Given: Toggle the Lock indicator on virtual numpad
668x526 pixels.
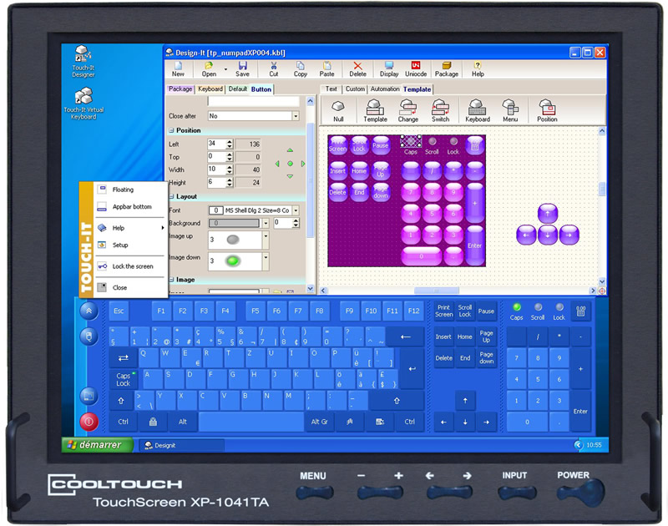Looking at the screenshot, I should tap(559, 311).
